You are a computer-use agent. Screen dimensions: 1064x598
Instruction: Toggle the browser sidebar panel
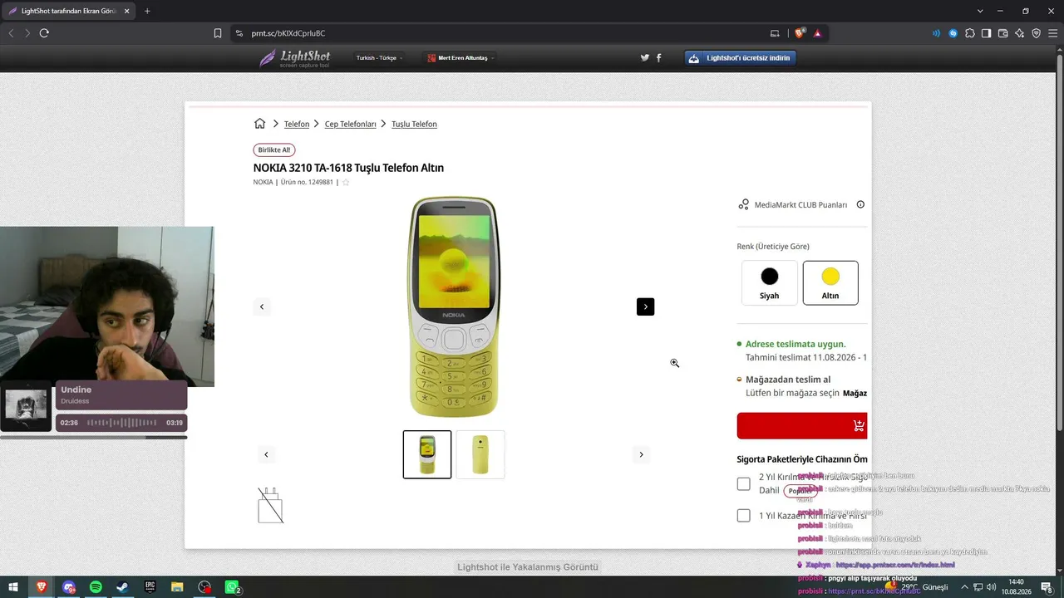tap(986, 33)
